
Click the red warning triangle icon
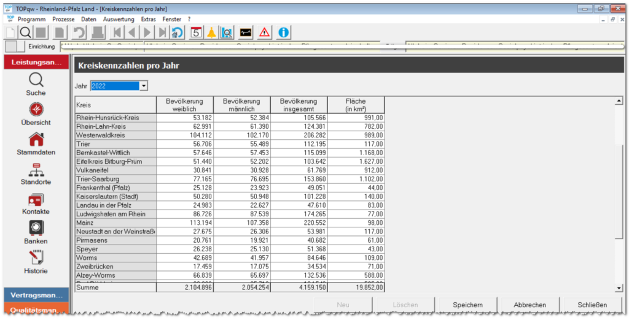pos(265,32)
